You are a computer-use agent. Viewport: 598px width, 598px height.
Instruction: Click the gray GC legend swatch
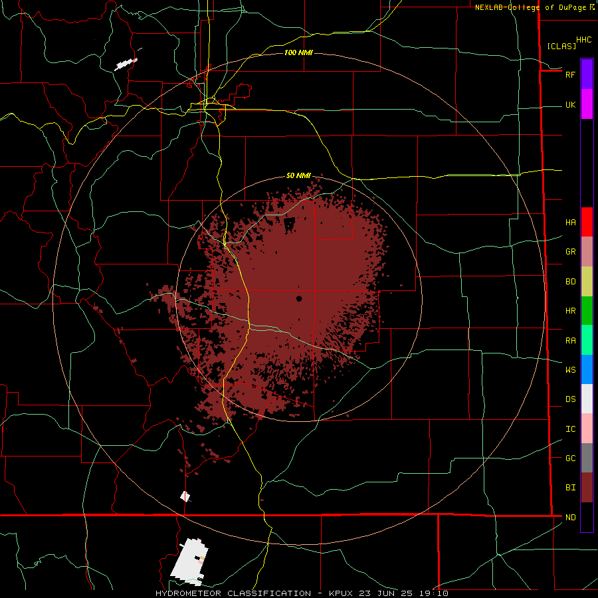[x=587, y=458]
